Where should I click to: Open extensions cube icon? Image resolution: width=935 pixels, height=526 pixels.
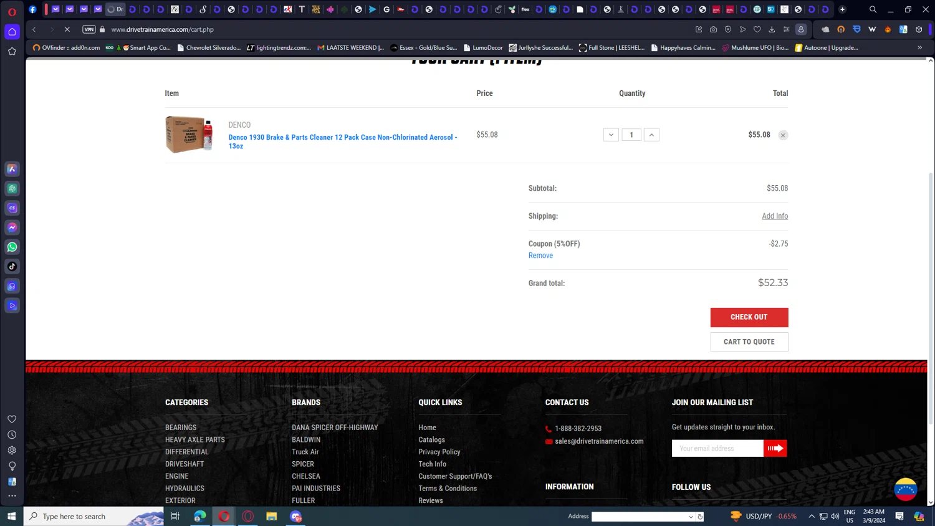click(919, 29)
